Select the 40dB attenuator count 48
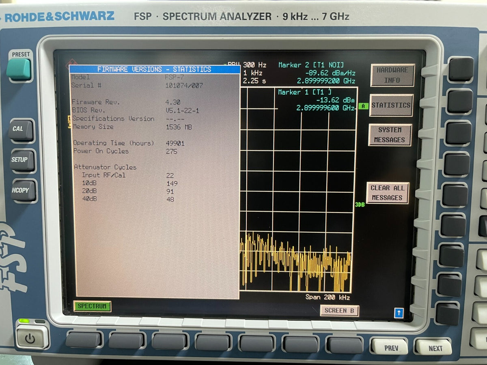The height and width of the screenshot is (365, 487). (x=170, y=200)
